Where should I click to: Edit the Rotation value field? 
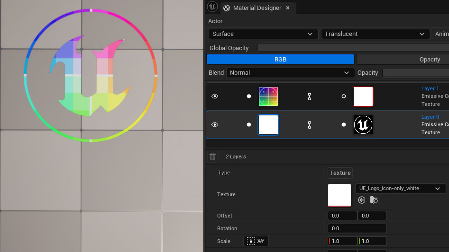pyautogui.click(x=357, y=229)
